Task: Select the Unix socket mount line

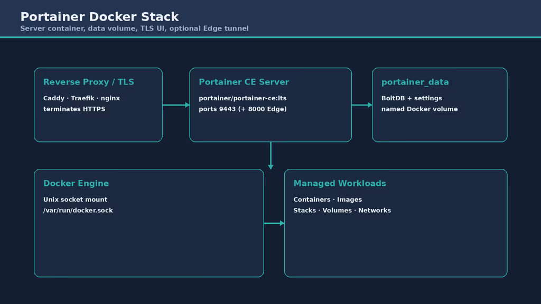Action: [x=75, y=199]
